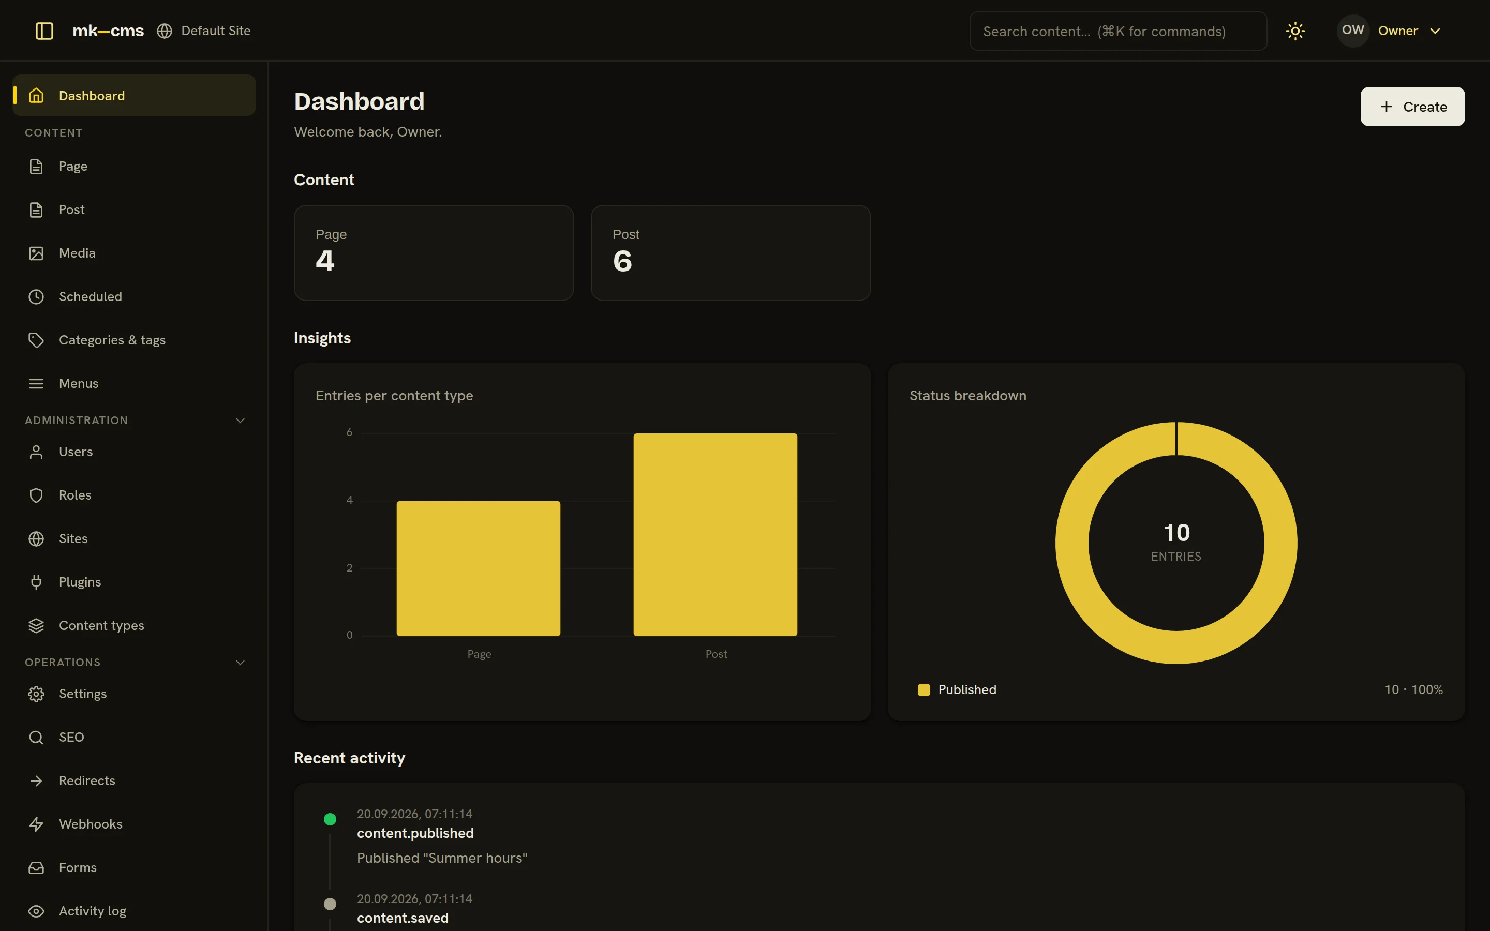Click the 'content.saved' activity entry

[403, 918]
